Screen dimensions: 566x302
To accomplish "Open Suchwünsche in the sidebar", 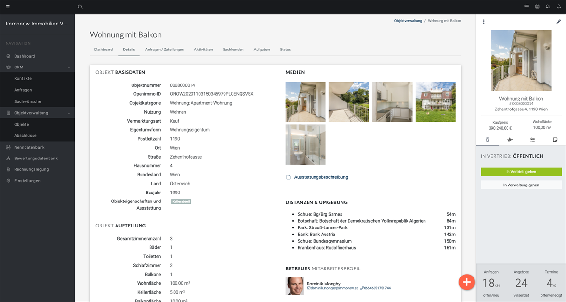I will click(27, 101).
